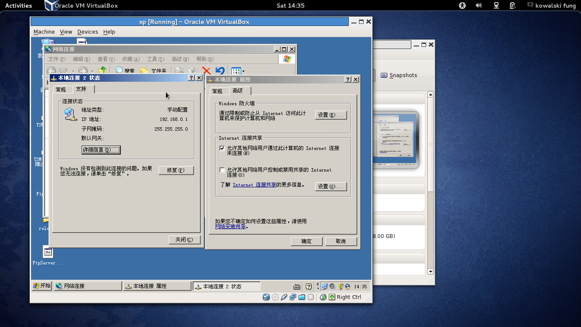The height and width of the screenshot is (327, 581).
Task: Click 本地连接 属性 taskbar button
Action: point(157,286)
